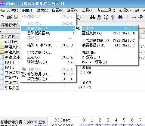Screen dimensions: 145x126
Task: Select the 空余空间 row
Action: coord(10,83)
